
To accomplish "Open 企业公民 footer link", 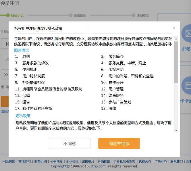I will coord(72,162).
